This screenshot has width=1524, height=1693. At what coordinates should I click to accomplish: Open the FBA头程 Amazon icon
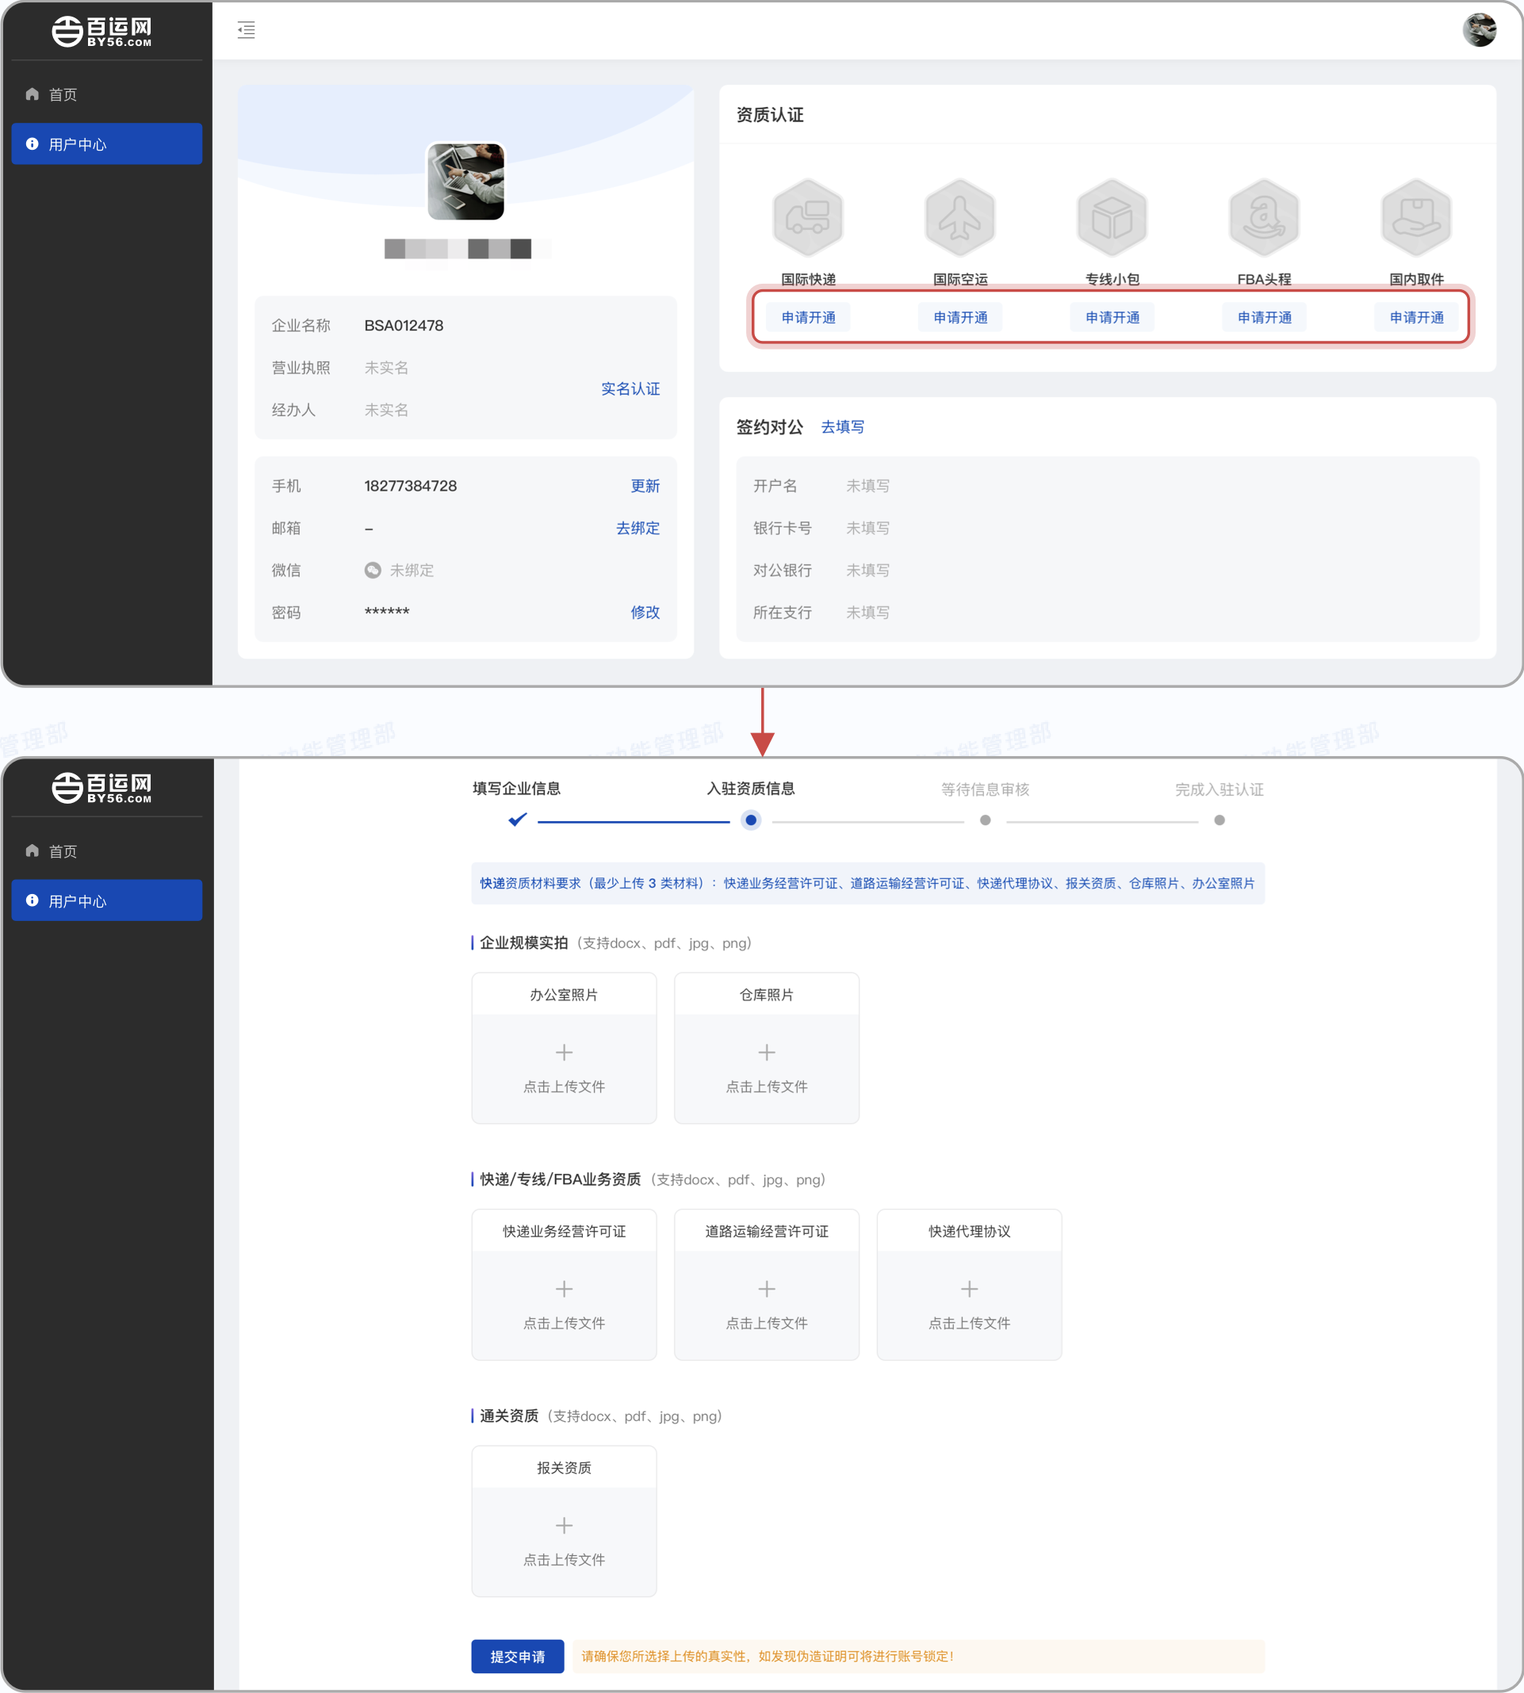[1264, 216]
